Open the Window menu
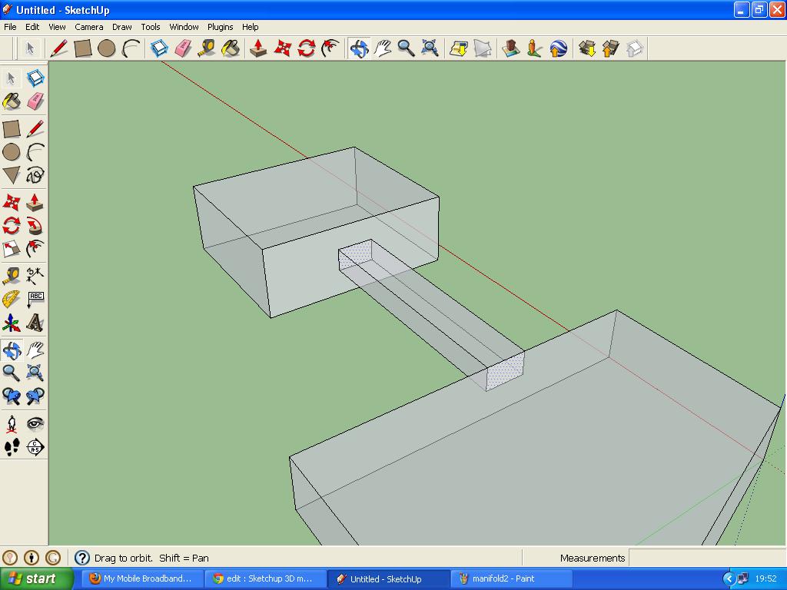The image size is (787, 590). [184, 27]
